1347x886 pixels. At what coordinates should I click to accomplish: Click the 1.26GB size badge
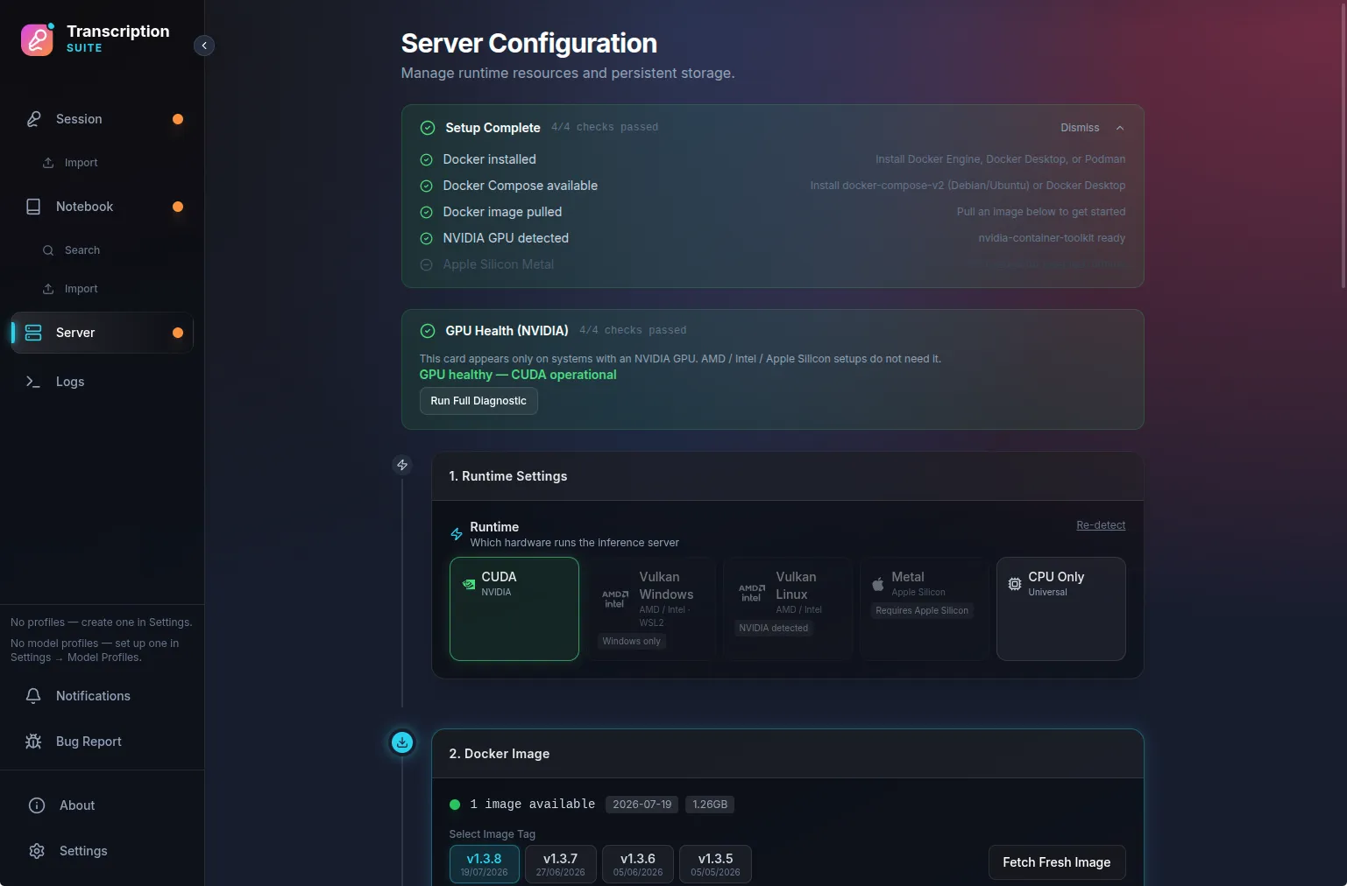[x=710, y=805]
